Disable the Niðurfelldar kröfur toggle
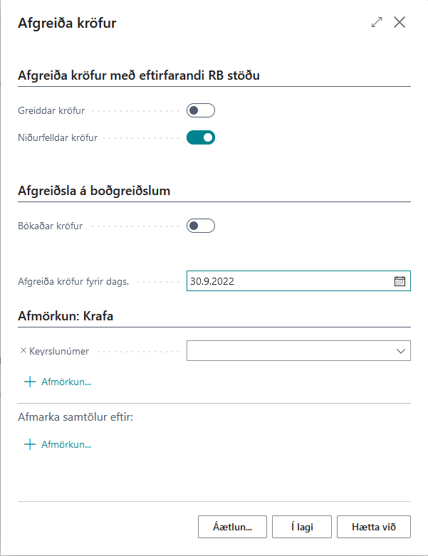Image resolution: width=428 pixels, height=556 pixels. point(200,137)
